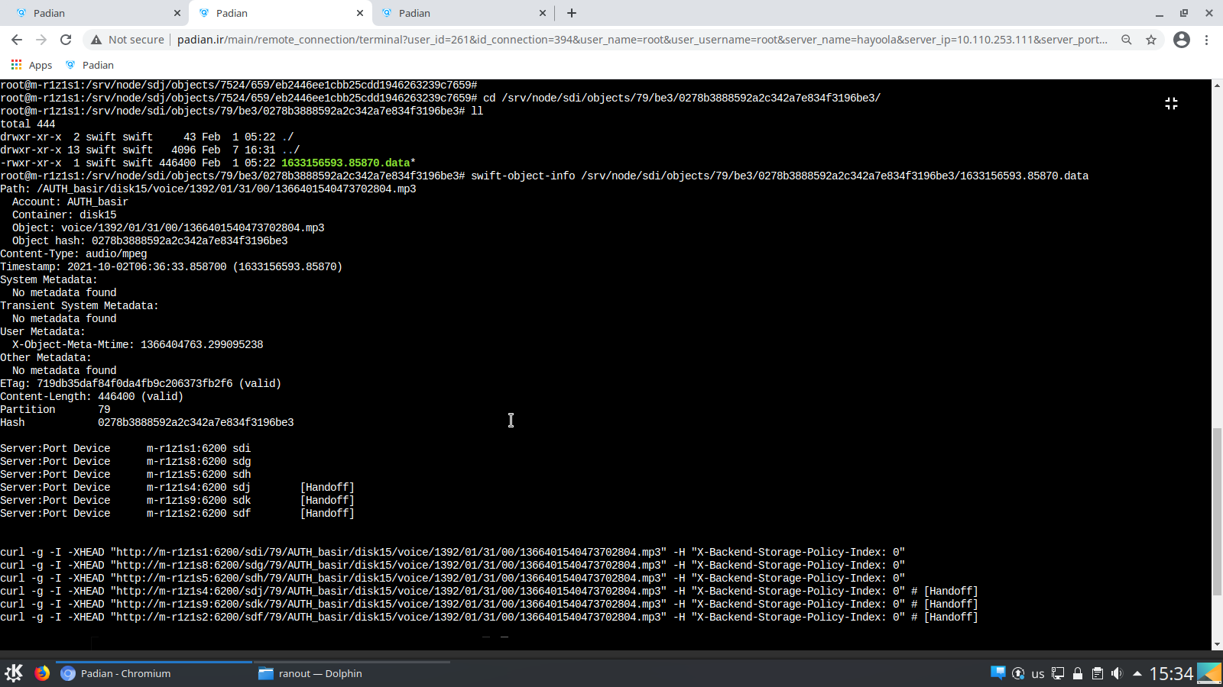This screenshot has height=687, width=1223.
Task: Change the us keyboard layout indicator
Action: coord(1038,674)
